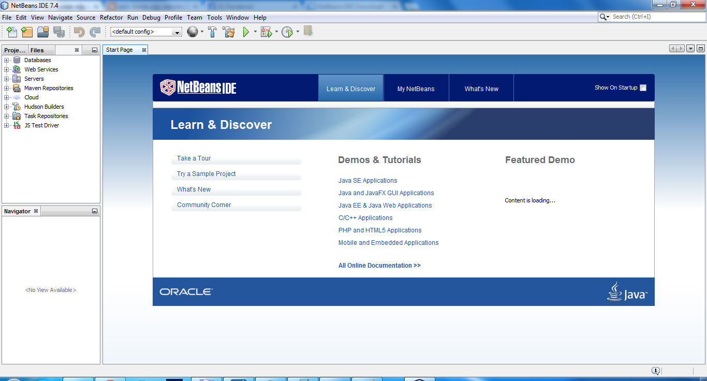
Task: Click All Online Documentation link
Action: [x=379, y=265]
